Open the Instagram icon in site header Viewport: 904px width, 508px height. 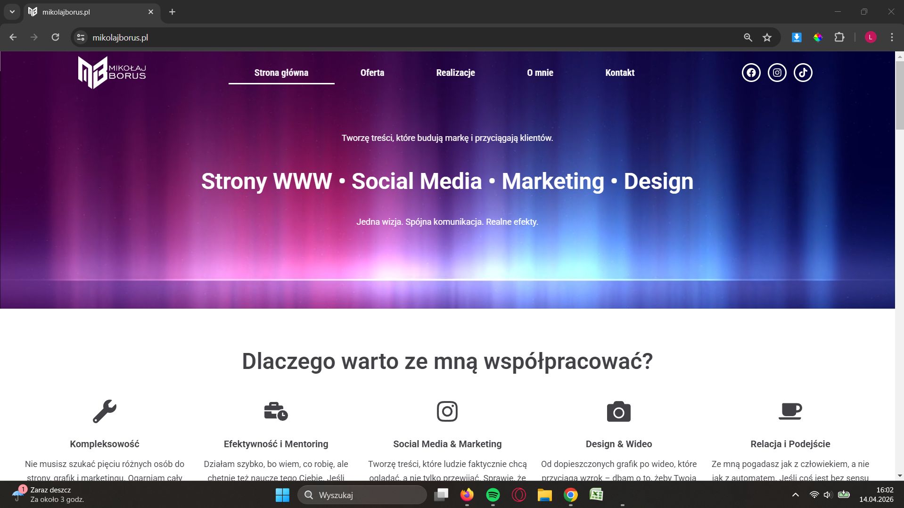[777, 73]
